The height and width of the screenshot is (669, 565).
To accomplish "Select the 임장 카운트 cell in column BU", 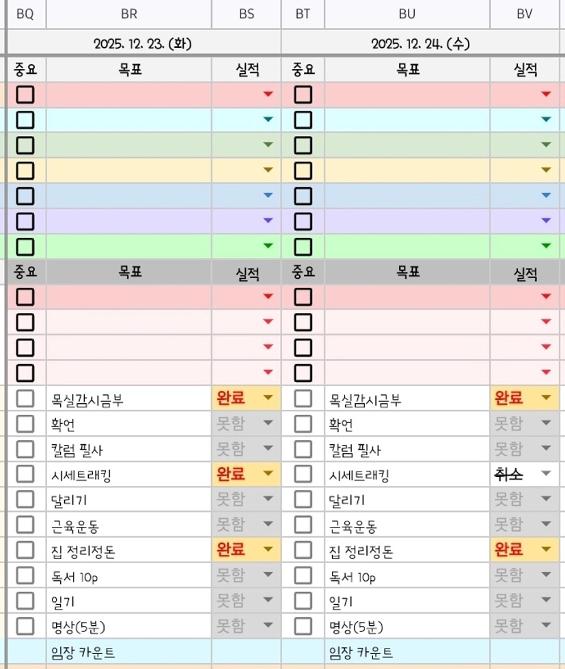I will coord(407,653).
